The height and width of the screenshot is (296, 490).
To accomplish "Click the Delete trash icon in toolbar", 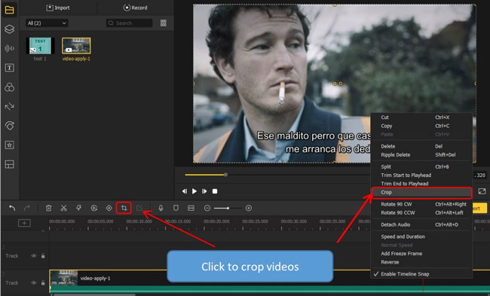I will point(48,208).
